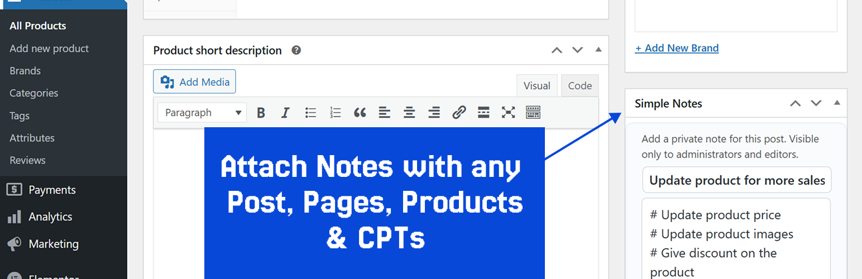
Task: Insert a blockquote
Action: pos(360,113)
